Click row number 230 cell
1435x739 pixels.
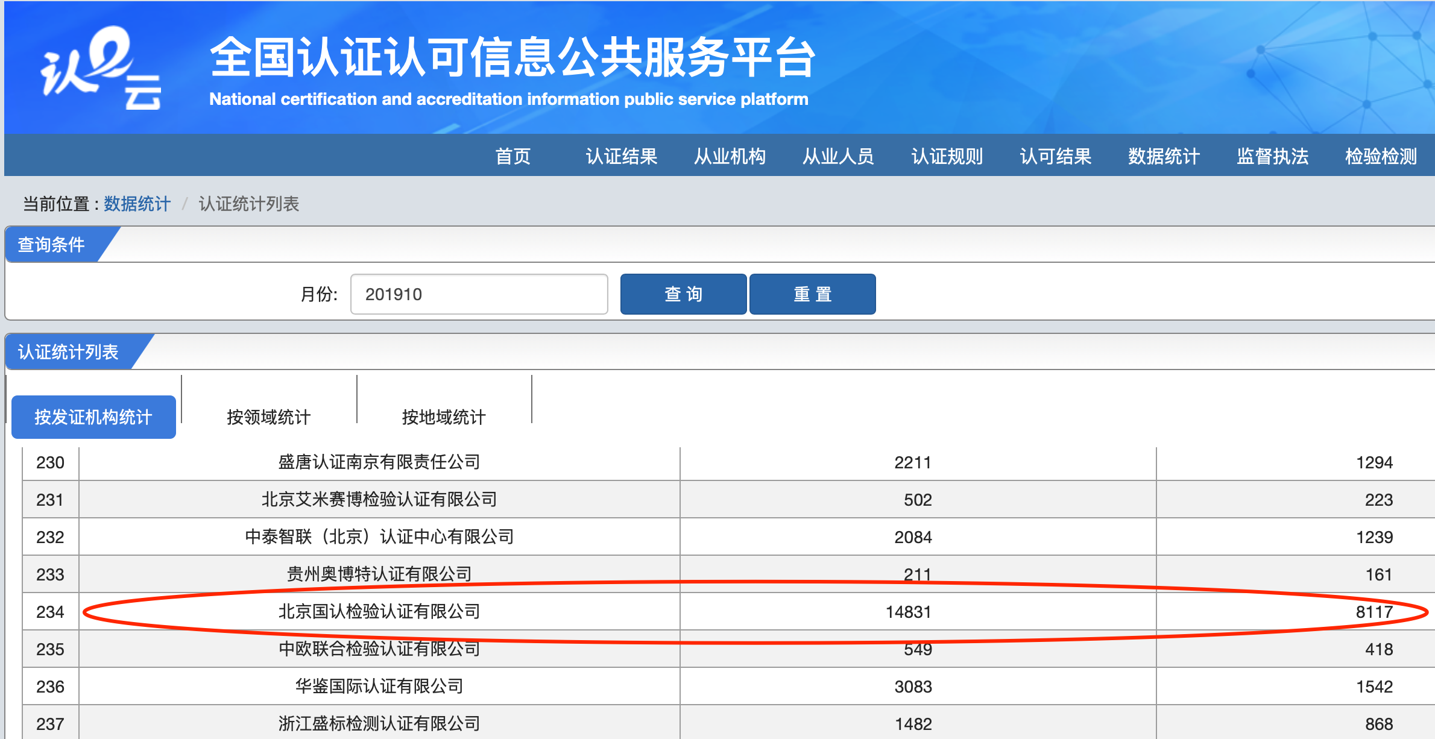(x=50, y=462)
